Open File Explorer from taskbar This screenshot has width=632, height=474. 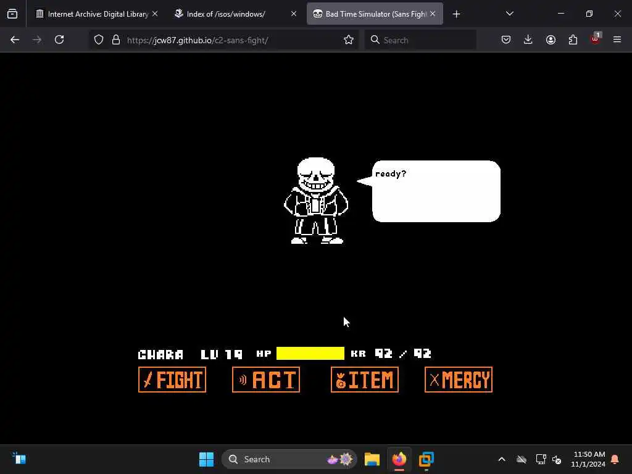[x=372, y=459]
